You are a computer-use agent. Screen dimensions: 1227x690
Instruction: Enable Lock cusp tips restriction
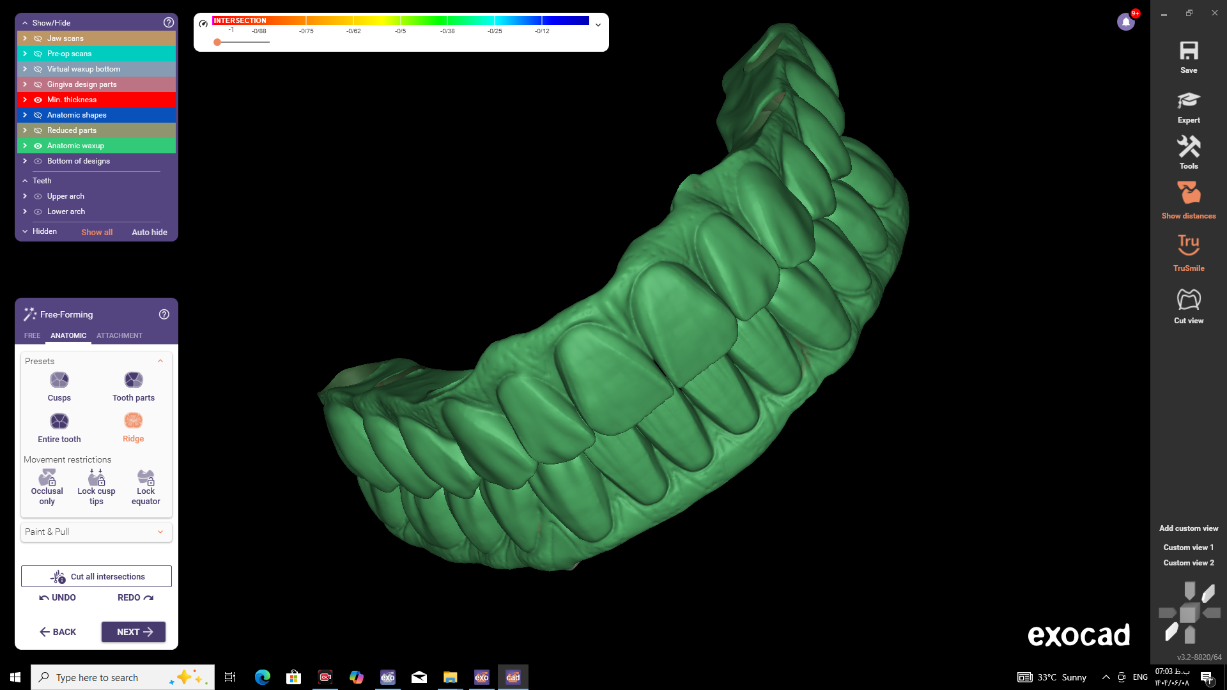click(x=96, y=477)
